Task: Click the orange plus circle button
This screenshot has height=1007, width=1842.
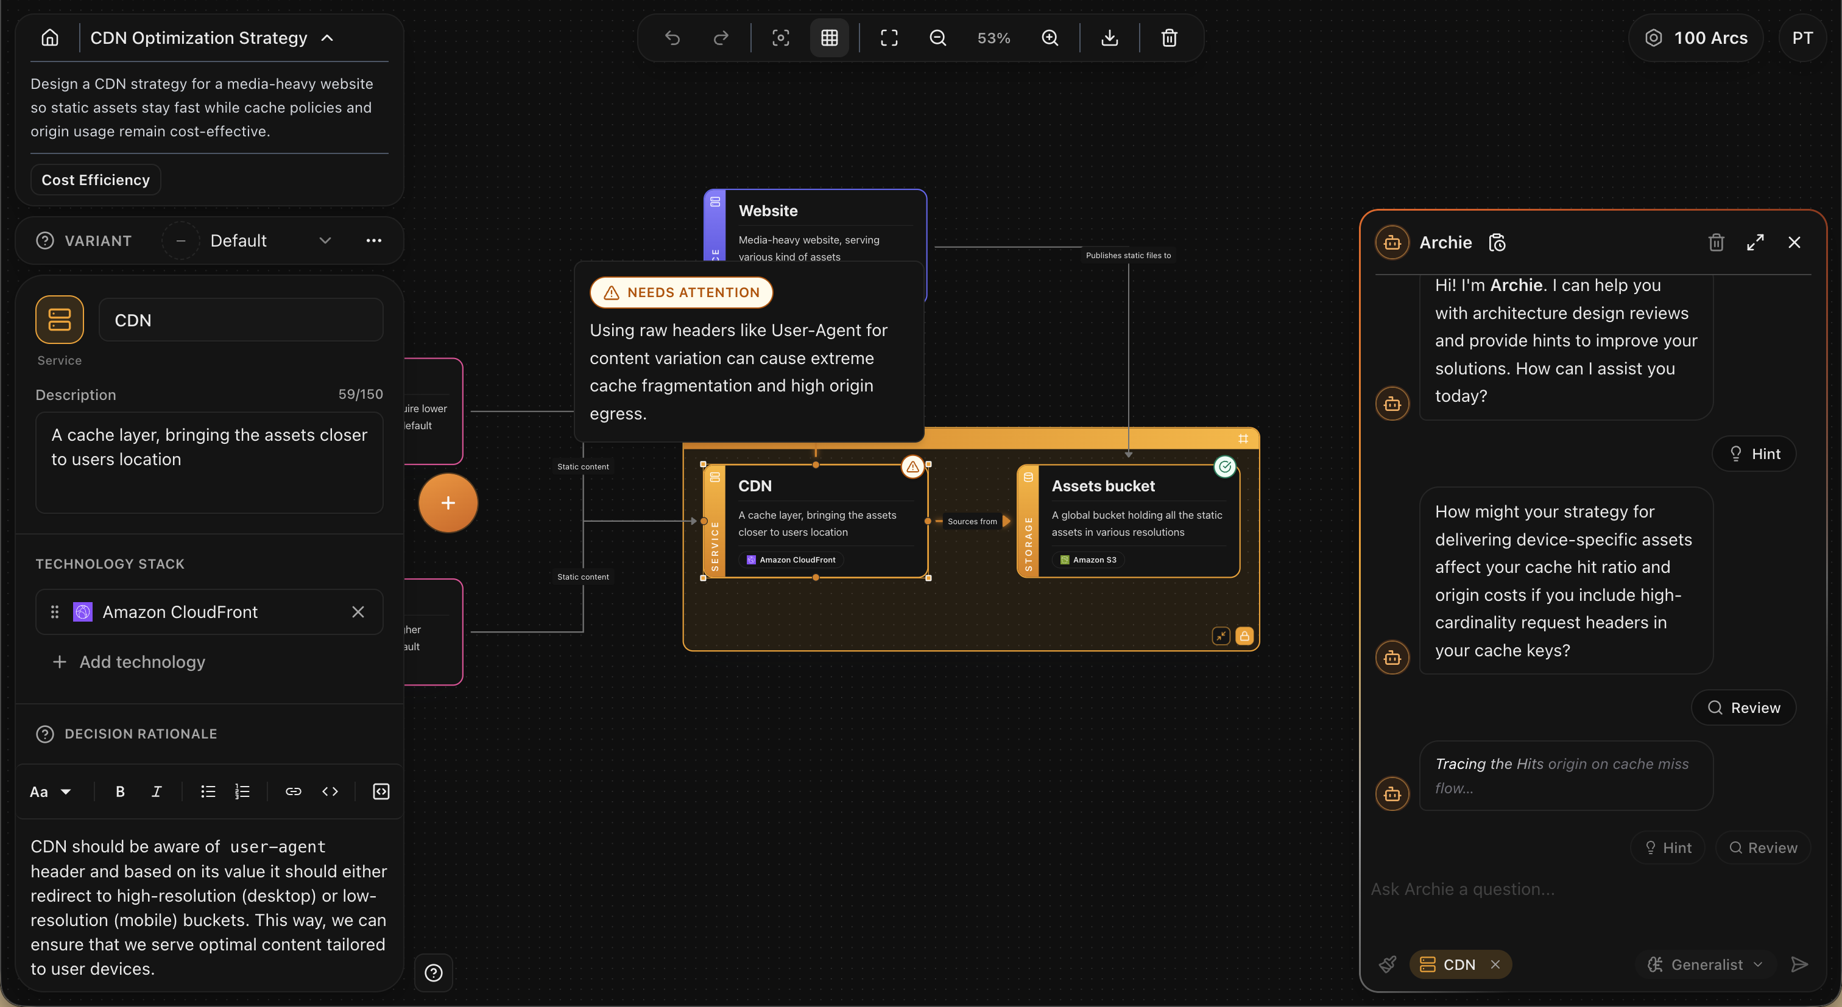Action: (448, 502)
